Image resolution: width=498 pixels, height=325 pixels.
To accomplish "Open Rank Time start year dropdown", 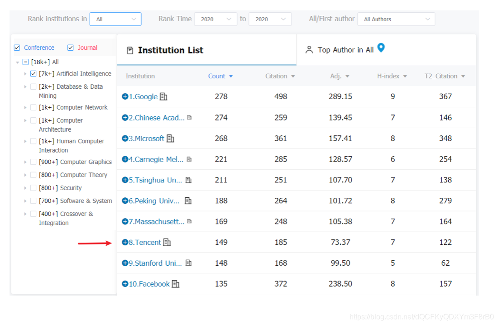I will click(x=215, y=19).
